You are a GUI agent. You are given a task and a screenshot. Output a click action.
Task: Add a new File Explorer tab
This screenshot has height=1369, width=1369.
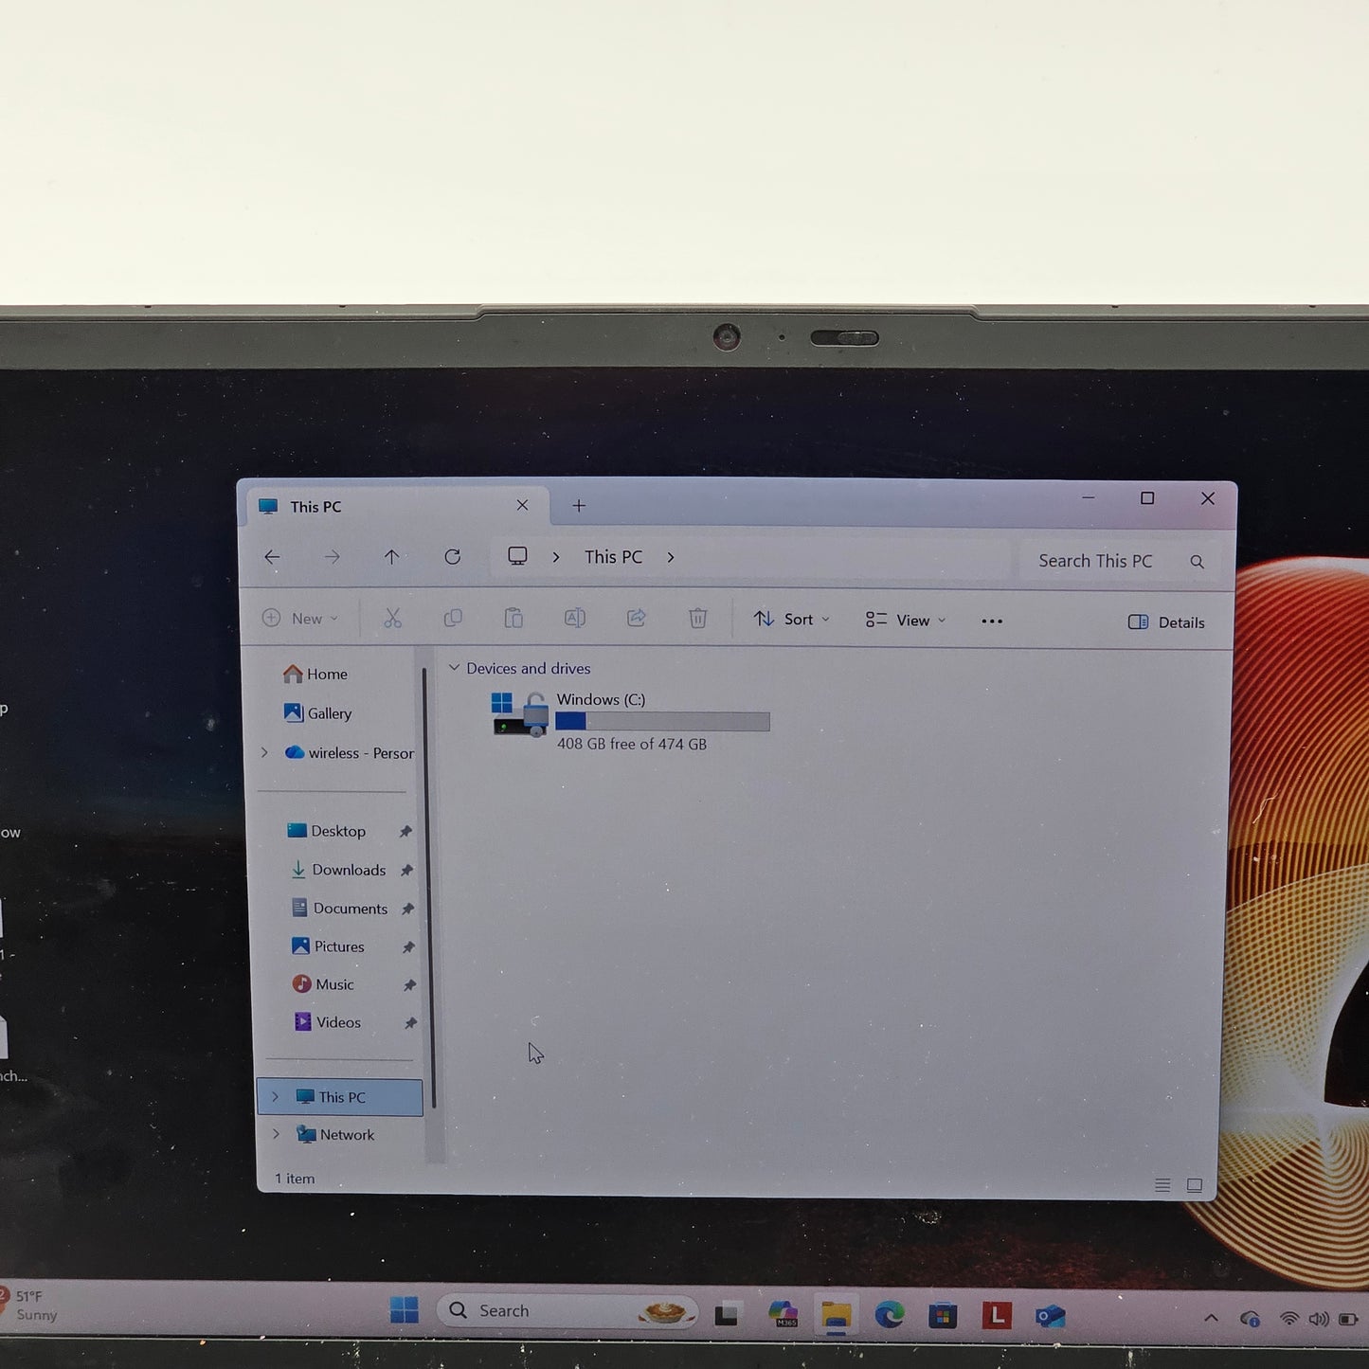click(579, 506)
